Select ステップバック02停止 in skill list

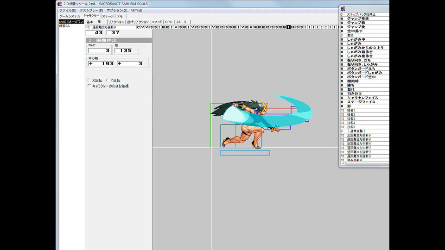pyautogui.click(x=365, y=14)
